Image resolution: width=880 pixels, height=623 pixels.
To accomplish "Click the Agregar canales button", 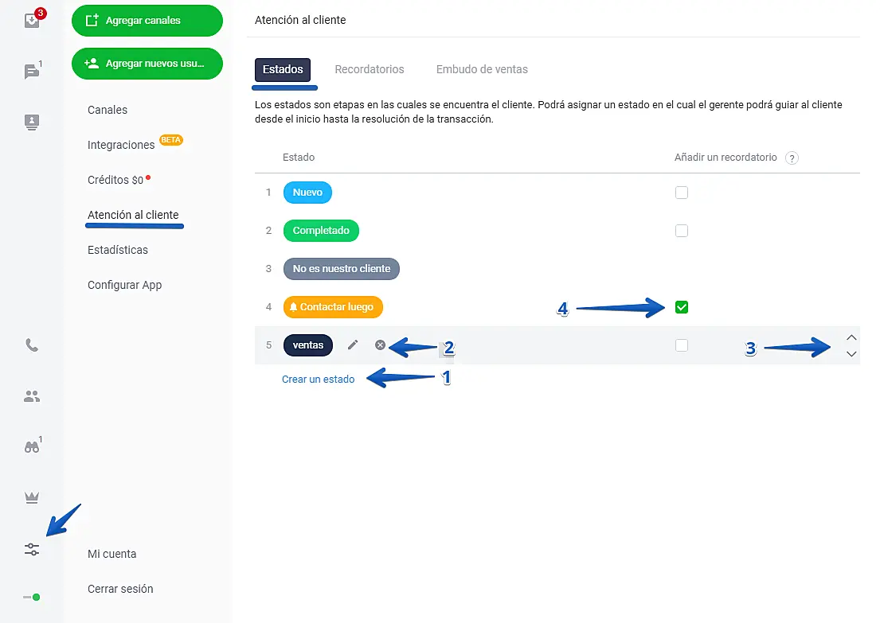I will click(147, 21).
